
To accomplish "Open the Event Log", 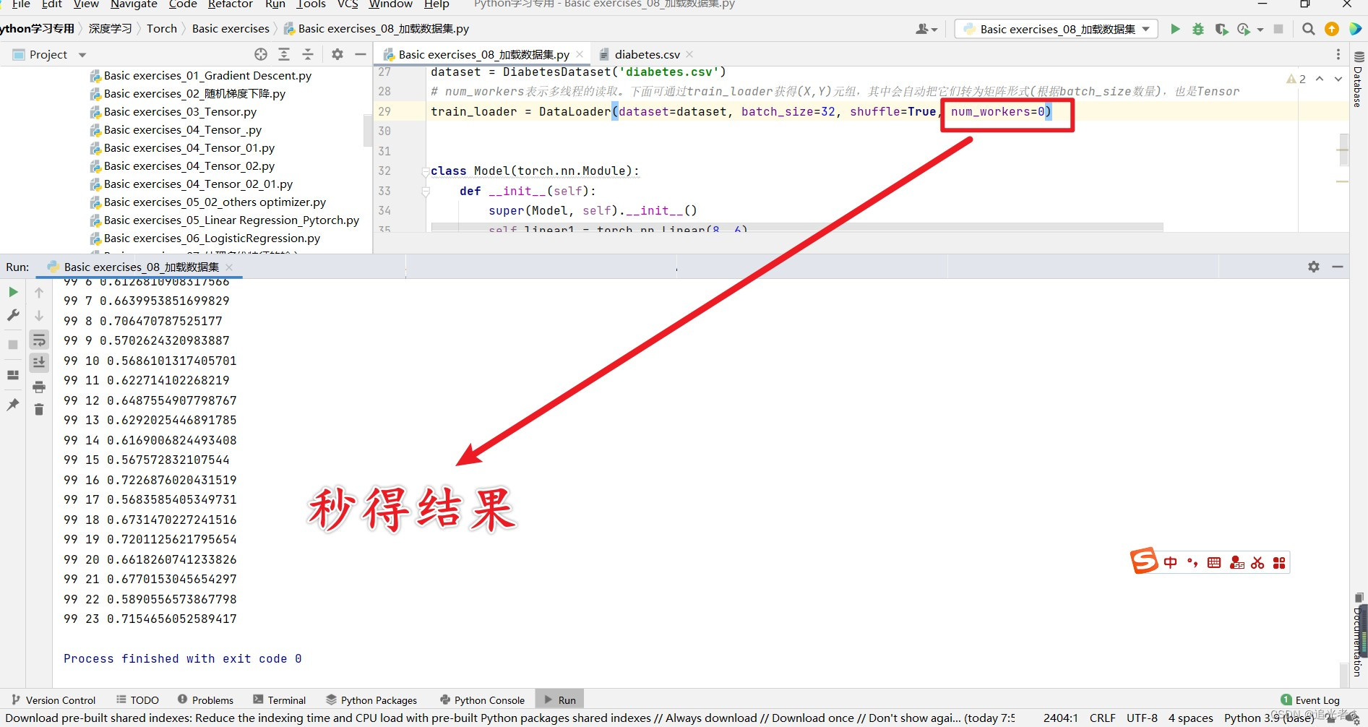I will [x=1310, y=700].
